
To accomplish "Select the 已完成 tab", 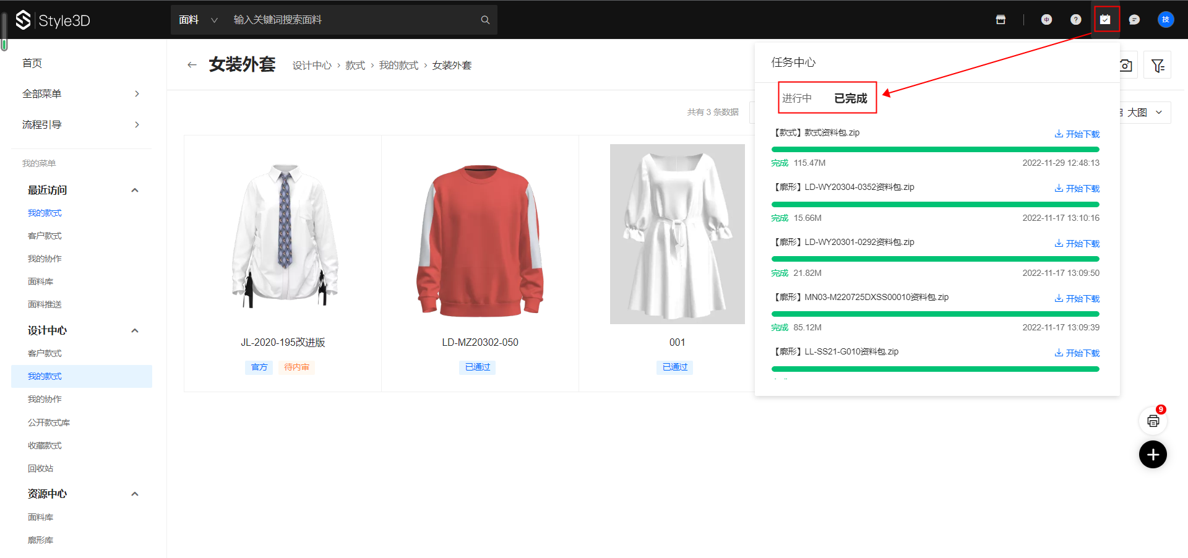I will [x=851, y=98].
